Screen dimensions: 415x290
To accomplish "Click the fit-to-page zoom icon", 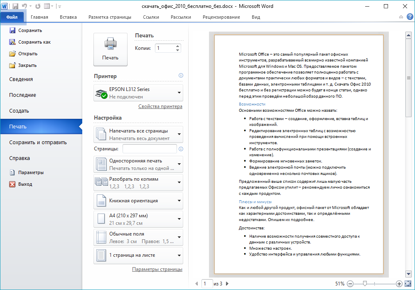I will click(407, 284).
